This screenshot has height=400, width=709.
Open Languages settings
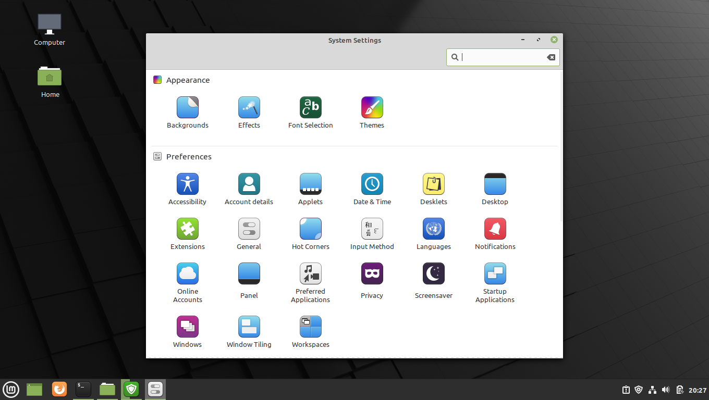(434, 234)
